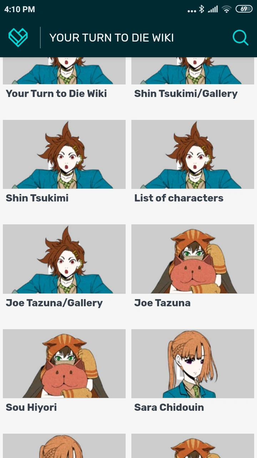This screenshot has width=257, height=458.
Task: Tap the Fandom heart logo icon
Action: point(18,38)
